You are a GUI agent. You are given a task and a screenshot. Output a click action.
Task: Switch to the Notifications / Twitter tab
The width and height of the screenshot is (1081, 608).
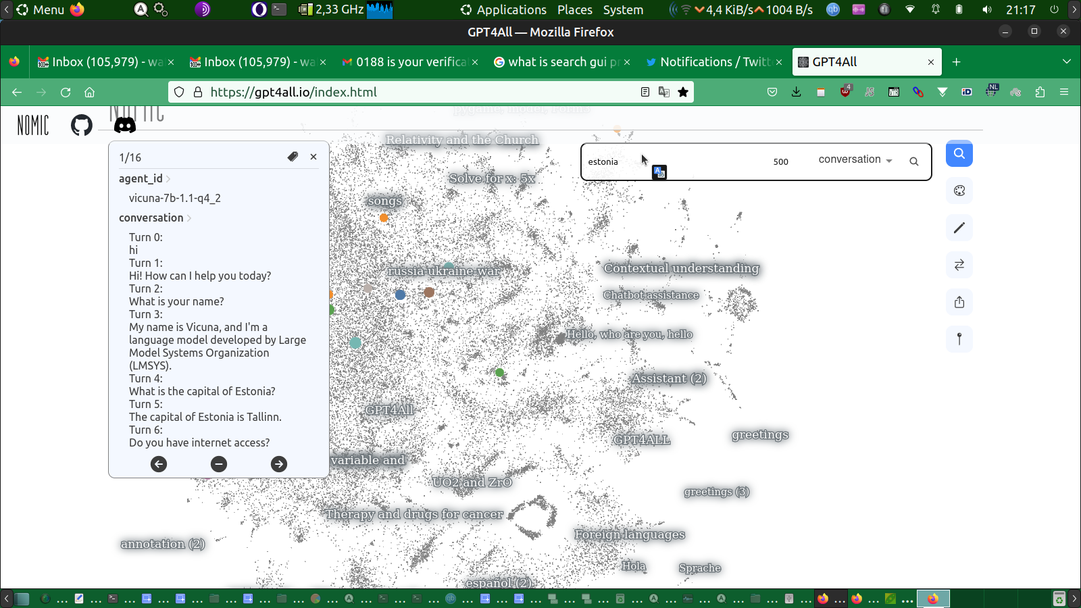[x=715, y=62]
